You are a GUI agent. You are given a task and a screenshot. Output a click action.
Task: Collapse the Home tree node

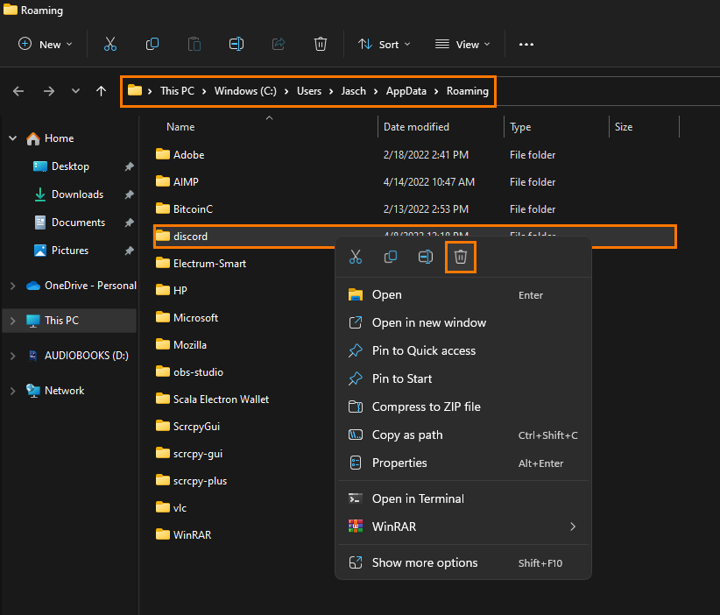(x=13, y=138)
